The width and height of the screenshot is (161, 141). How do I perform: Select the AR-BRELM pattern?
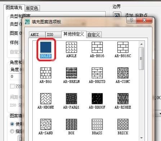71,73
